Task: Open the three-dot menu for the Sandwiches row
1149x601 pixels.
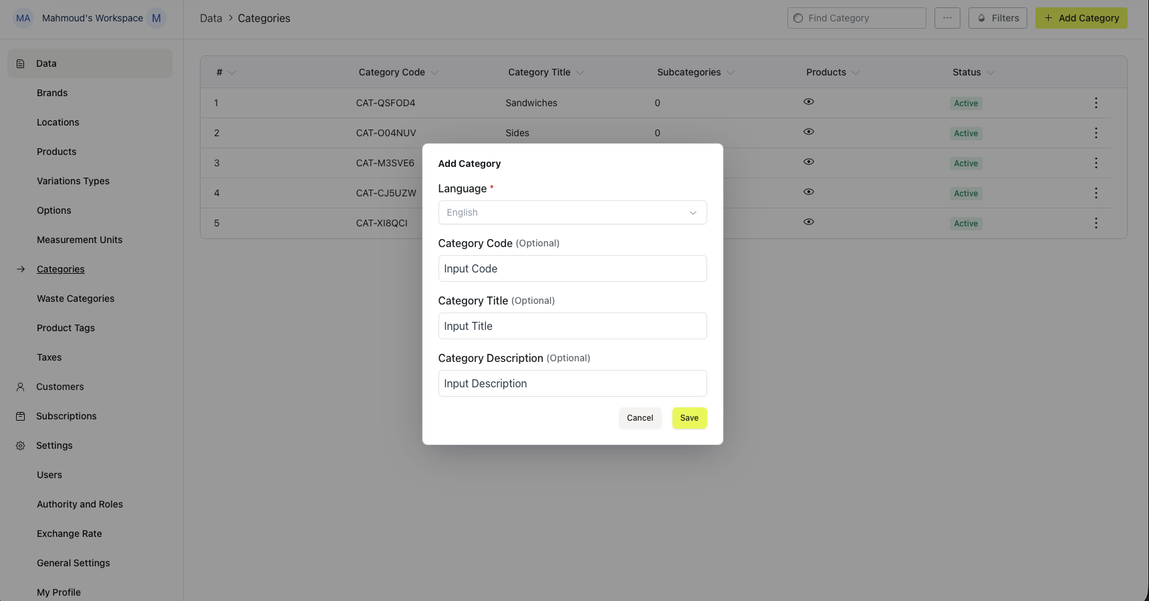Action: [x=1096, y=103]
